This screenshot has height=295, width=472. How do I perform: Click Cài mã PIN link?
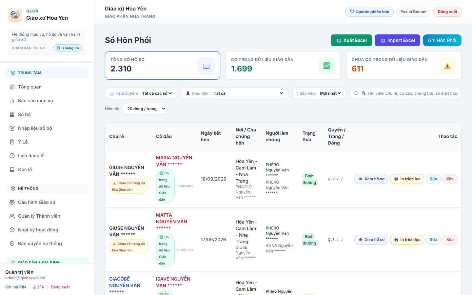coord(15,287)
